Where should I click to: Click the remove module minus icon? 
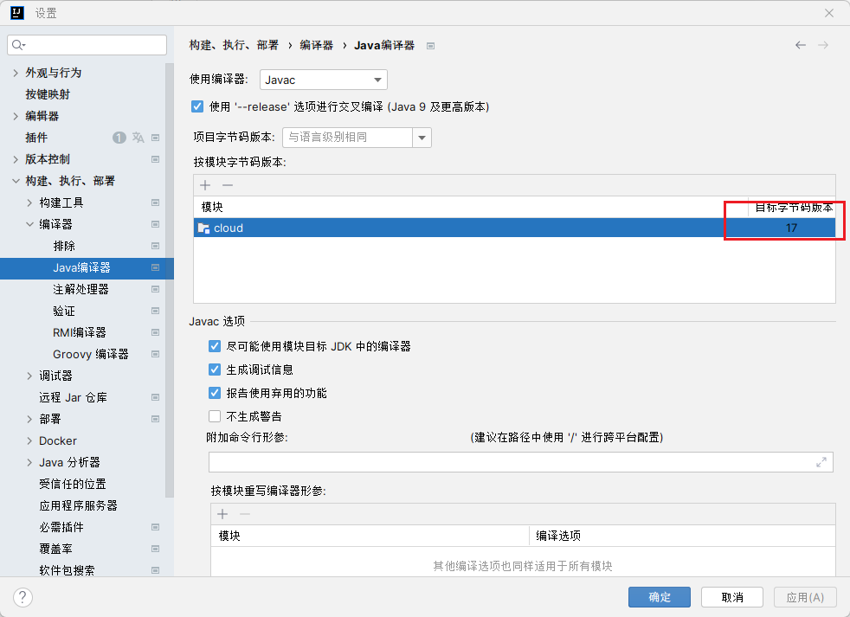click(228, 185)
